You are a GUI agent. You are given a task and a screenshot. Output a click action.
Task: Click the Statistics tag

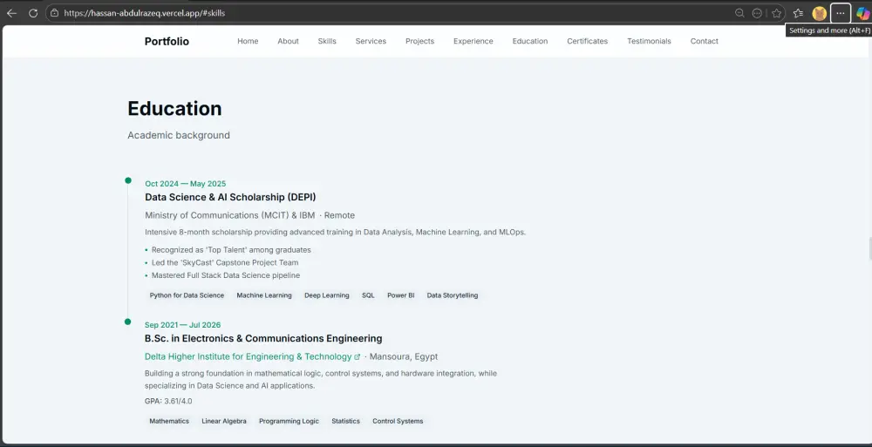pos(346,421)
